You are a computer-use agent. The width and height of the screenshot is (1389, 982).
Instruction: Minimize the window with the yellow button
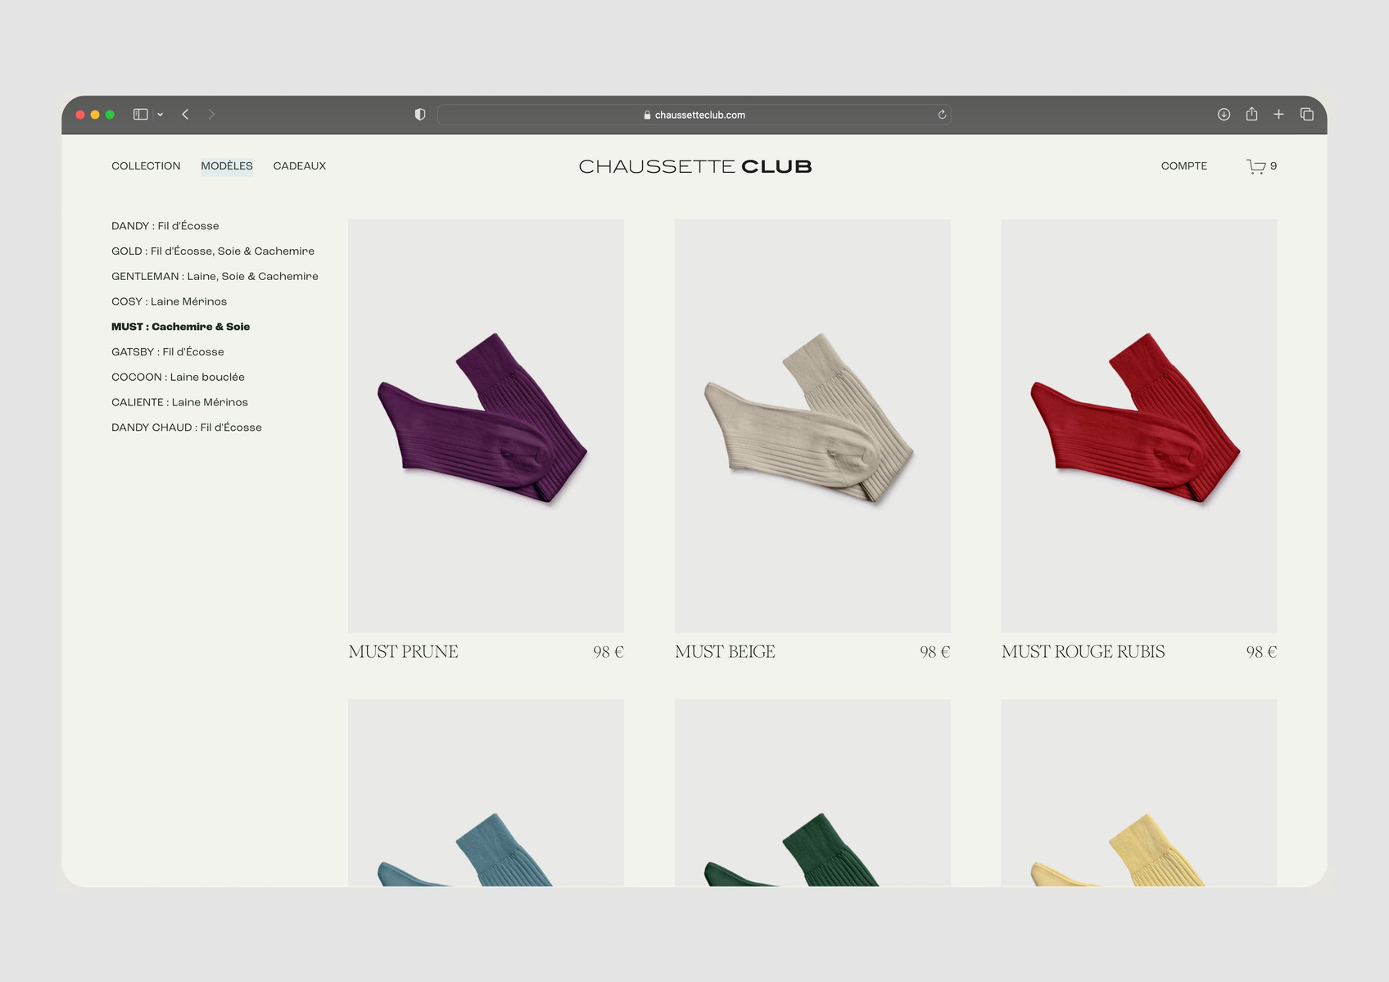pos(95,115)
